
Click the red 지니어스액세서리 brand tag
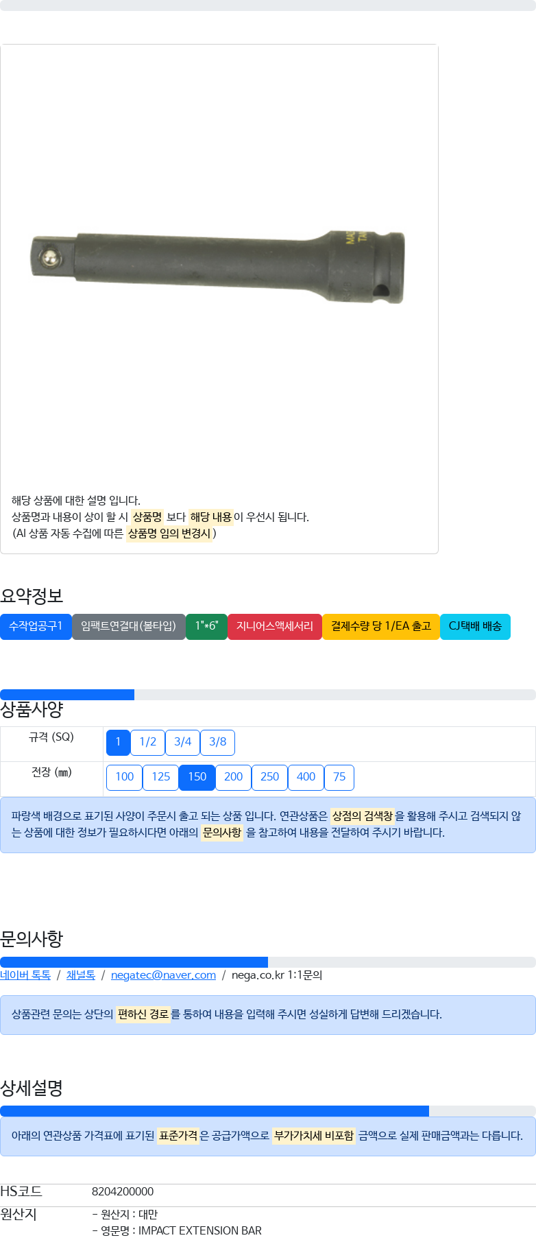pyautogui.click(x=275, y=626)
